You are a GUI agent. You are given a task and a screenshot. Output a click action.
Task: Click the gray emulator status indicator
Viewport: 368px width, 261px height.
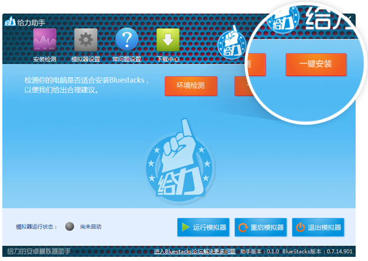69,226
